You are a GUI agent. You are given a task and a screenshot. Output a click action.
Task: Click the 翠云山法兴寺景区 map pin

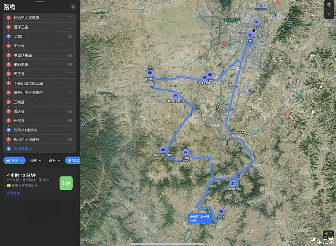(163, 150)
